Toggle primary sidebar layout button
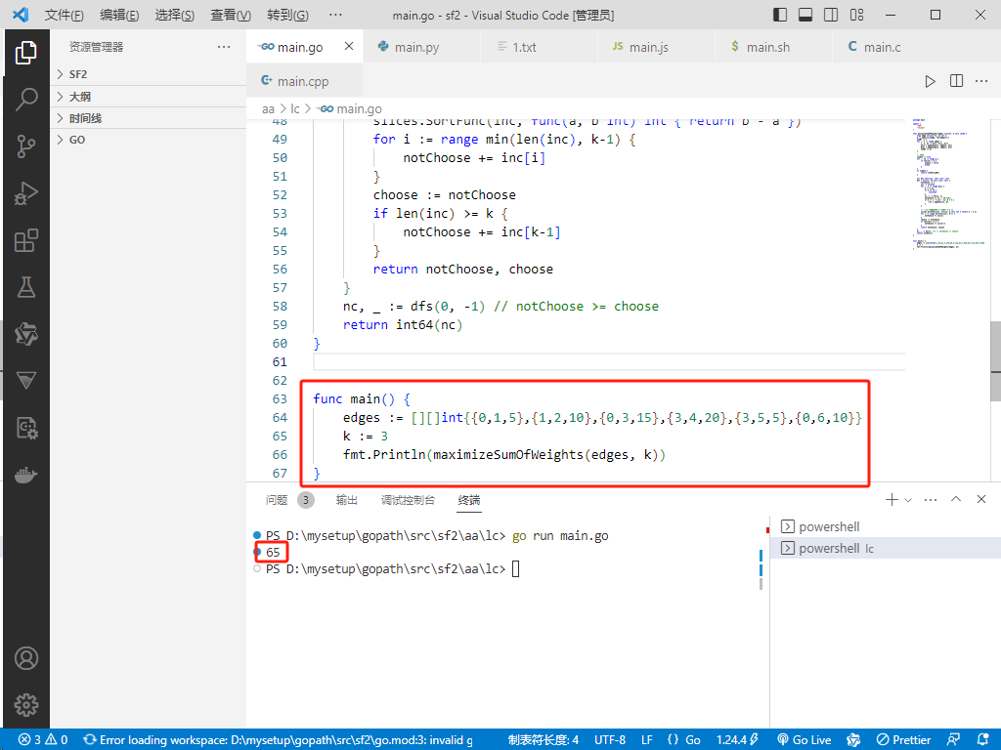 pyautogui.click(x=780, y=15)
